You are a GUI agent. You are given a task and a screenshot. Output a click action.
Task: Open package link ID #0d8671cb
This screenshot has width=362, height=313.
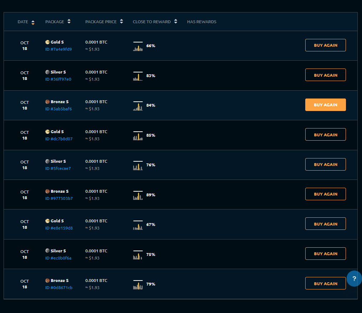pyautogui.click(x=59, y=288)
